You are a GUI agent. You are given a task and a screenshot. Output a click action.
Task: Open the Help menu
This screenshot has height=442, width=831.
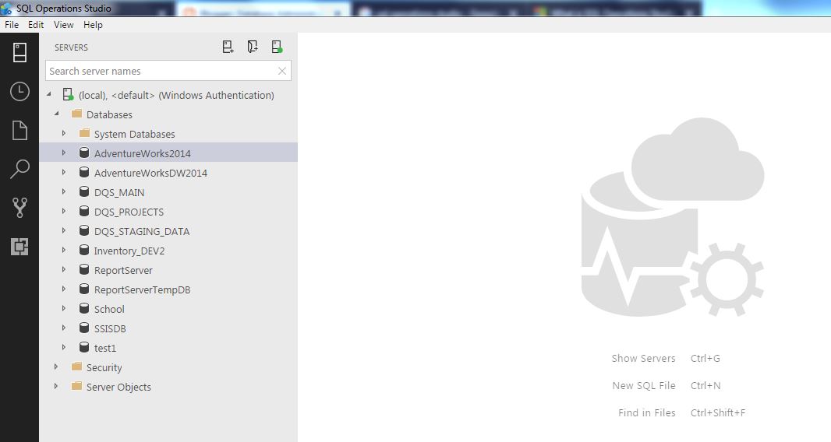pos(94,24)
